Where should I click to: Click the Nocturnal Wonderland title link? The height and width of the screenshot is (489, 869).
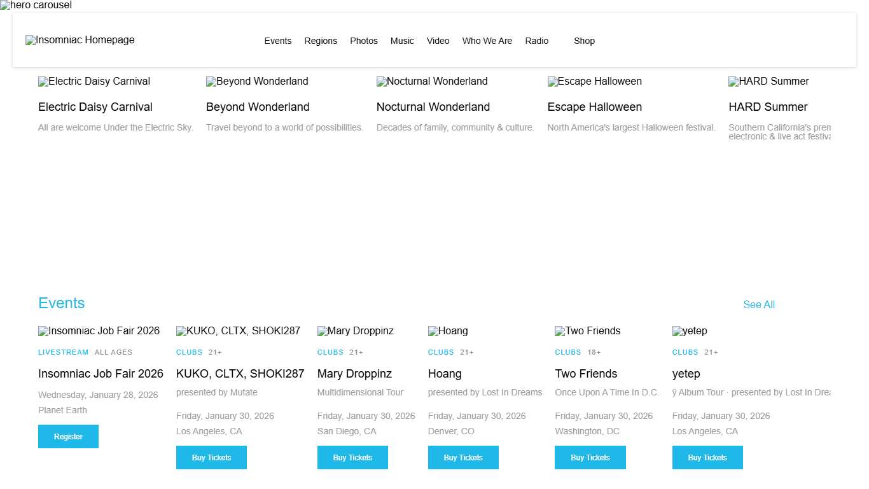433,107
